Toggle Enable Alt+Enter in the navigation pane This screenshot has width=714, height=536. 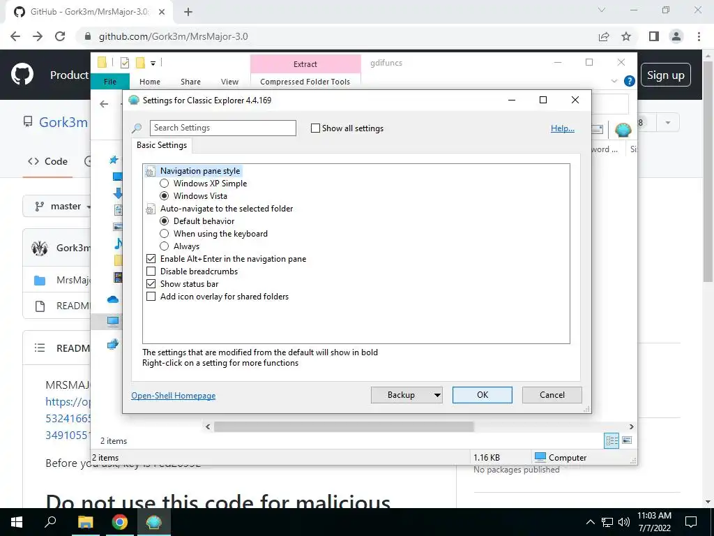[151, 259]
